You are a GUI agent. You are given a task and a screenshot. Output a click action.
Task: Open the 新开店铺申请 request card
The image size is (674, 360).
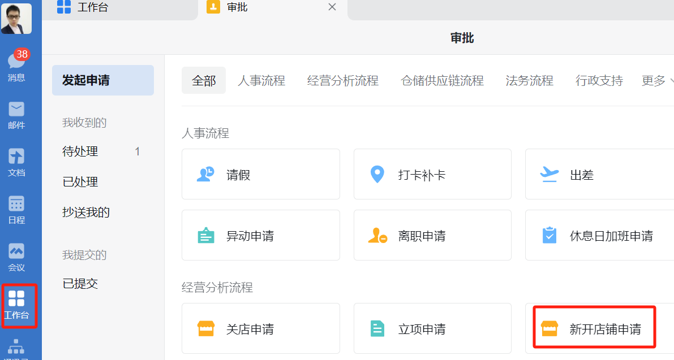coord(600,328)
